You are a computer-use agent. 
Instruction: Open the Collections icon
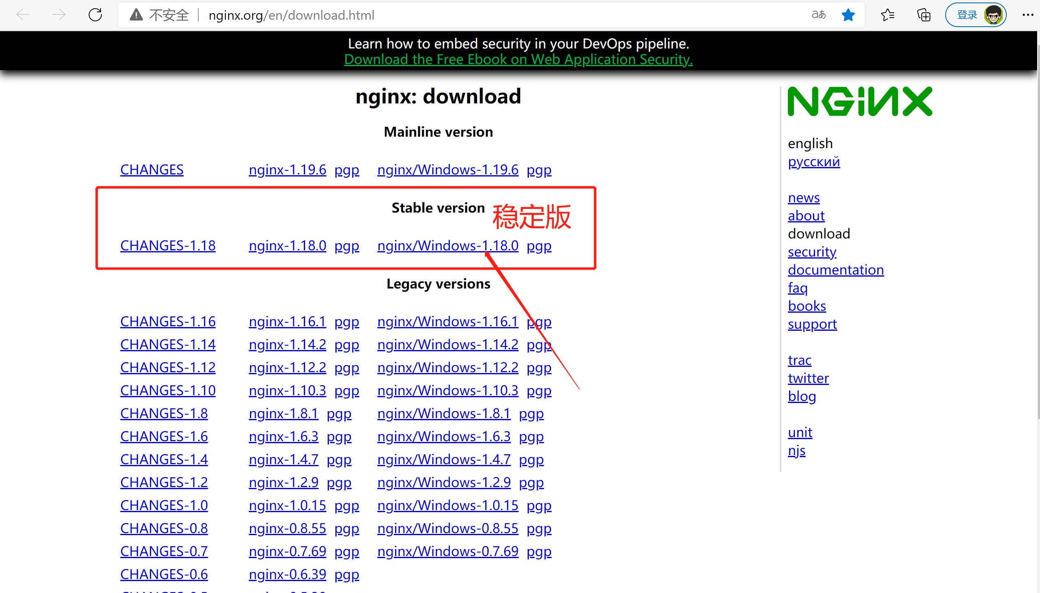point(923,15)
